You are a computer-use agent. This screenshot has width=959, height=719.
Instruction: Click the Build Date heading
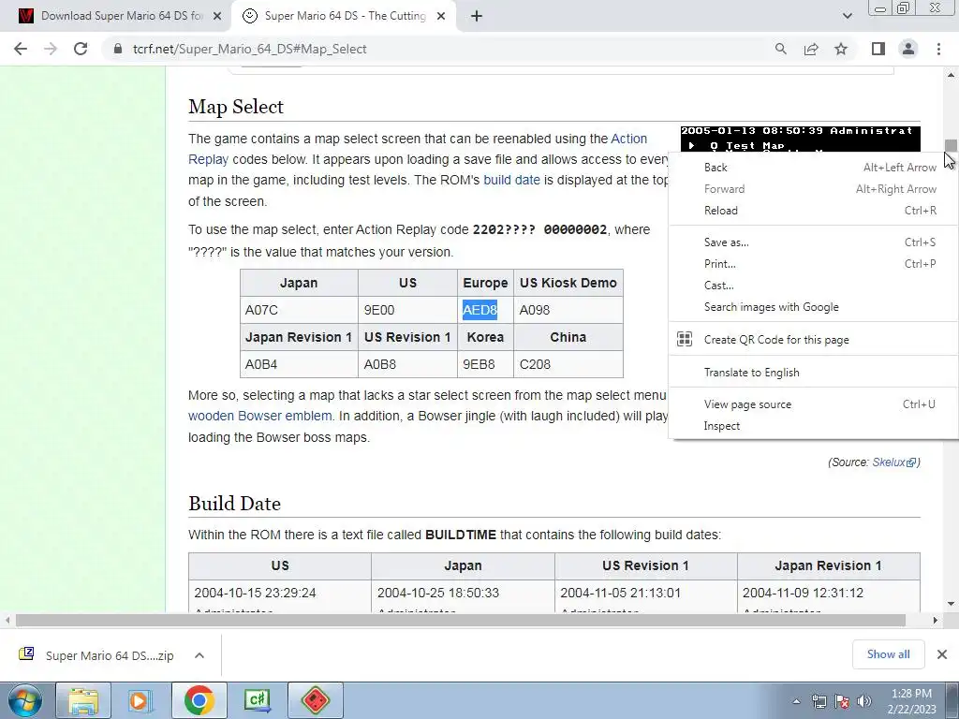pyautogui.click(x=235, y=503)
